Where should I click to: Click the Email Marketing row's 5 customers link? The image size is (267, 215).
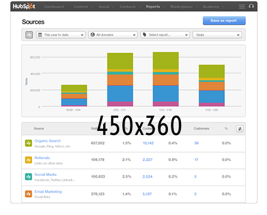click(195, 194)
